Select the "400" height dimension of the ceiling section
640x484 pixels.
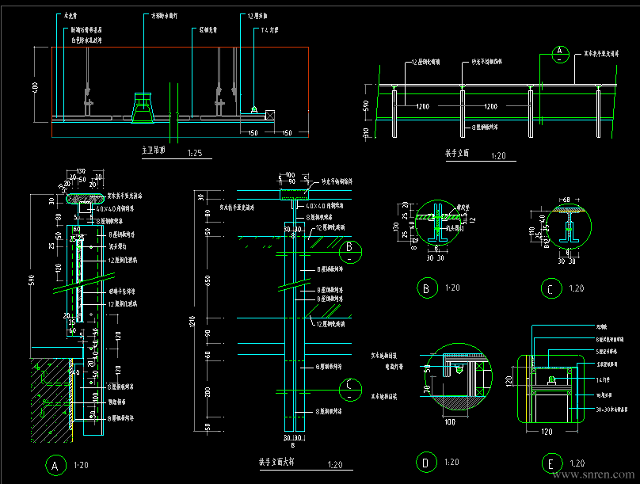pyautogui.click(x=35, y=87)
